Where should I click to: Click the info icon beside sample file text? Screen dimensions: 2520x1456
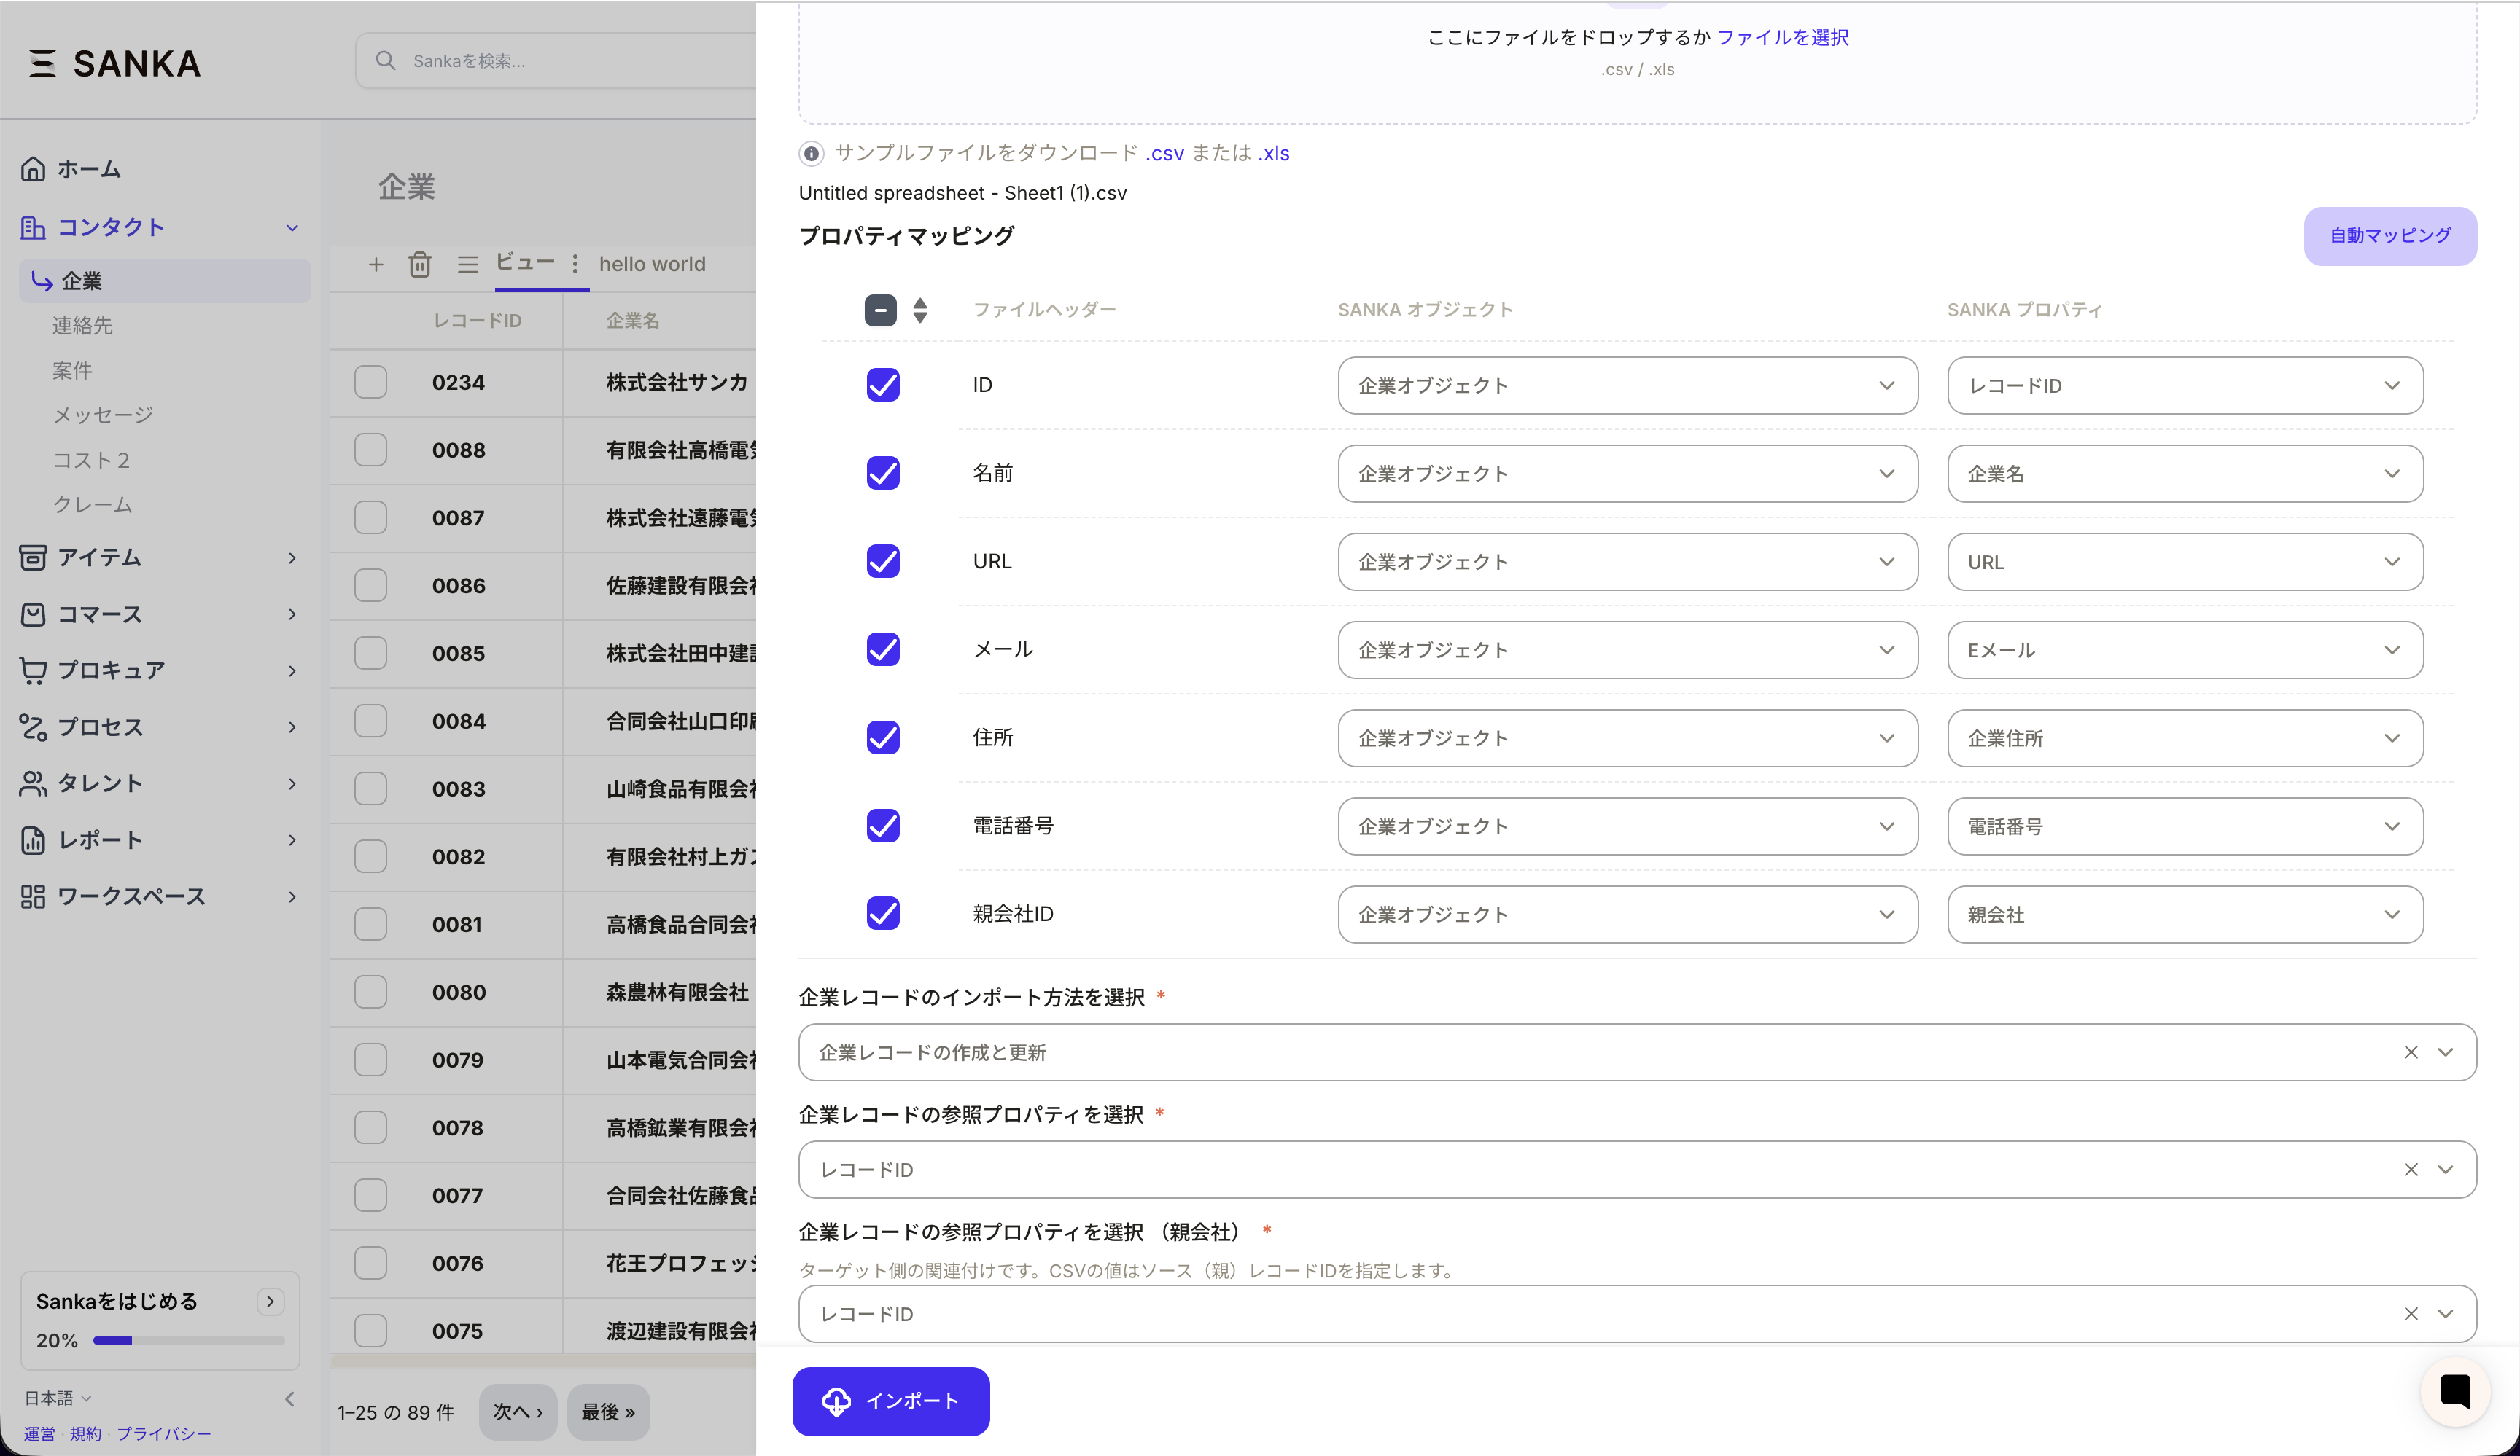(x=811, y=153)
